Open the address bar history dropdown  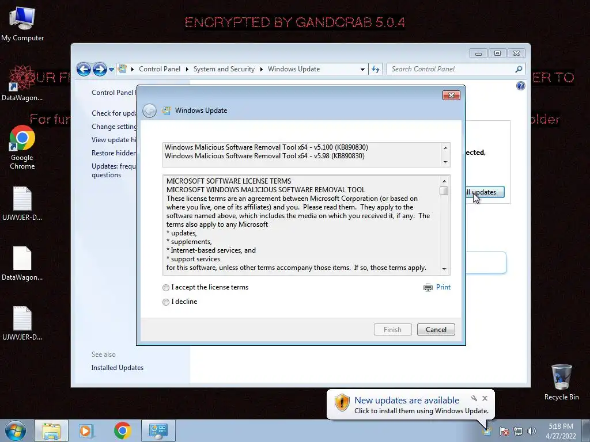[x=362, y=70]
